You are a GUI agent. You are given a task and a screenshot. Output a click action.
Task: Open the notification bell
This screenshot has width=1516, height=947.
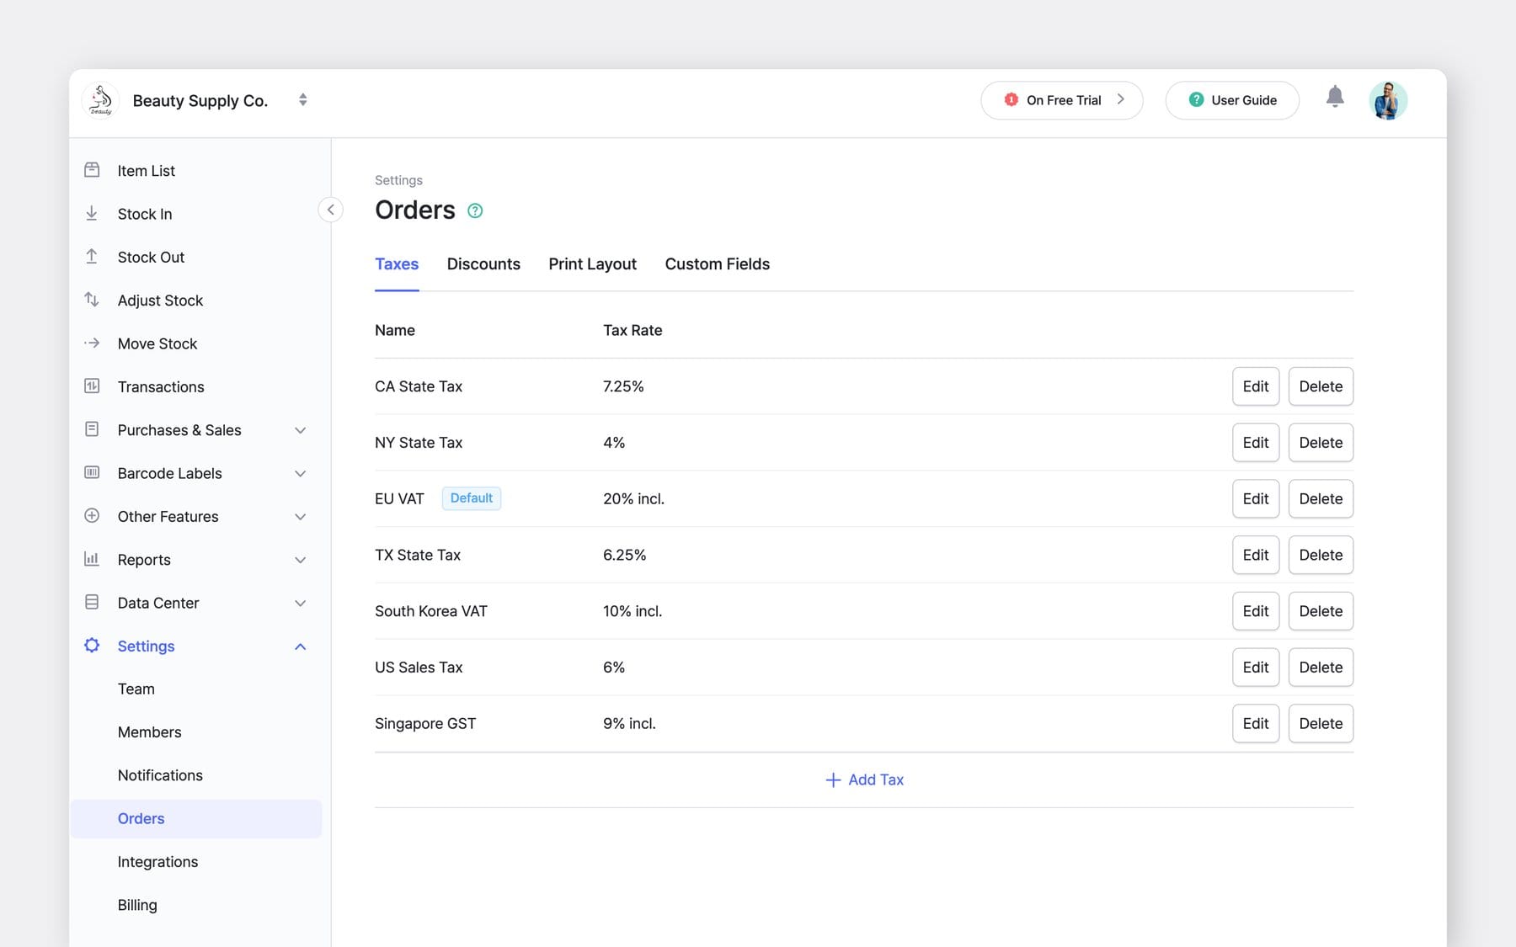point(1334,97)
